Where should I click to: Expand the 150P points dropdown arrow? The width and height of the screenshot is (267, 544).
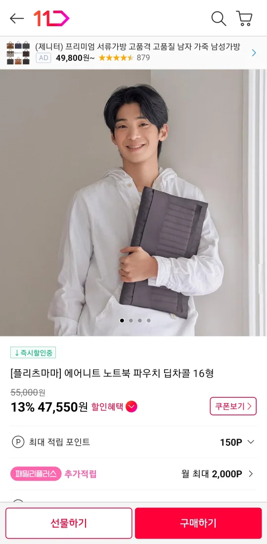251,442
